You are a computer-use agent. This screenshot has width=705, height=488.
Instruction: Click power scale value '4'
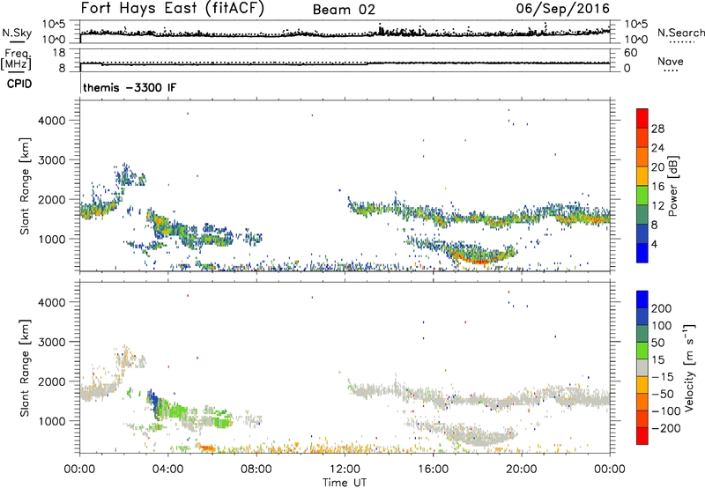(655, 244)
